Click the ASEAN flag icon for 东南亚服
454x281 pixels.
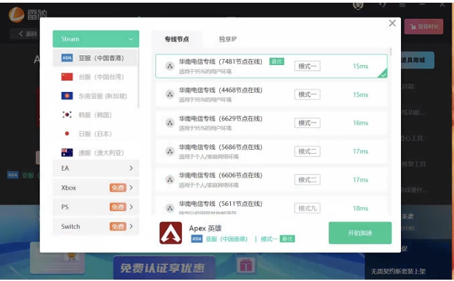(x=67, y=96)
